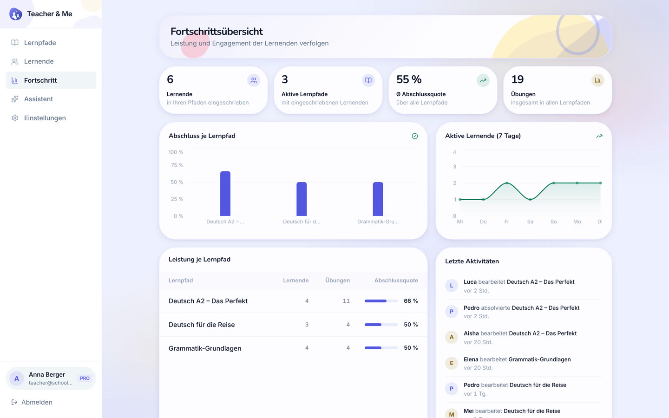This screenshot has width=669, height=418.
Task: Click the 66 % progress bar
Action: point(381,301)
